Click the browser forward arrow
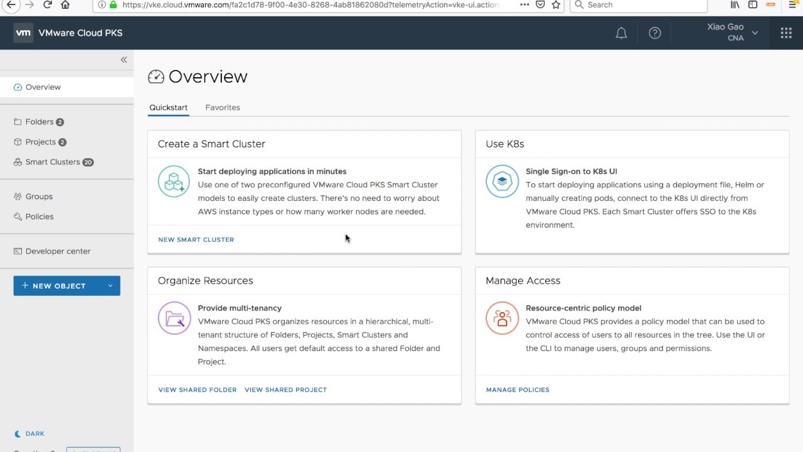803x452 pixels. tap(29, 4)
